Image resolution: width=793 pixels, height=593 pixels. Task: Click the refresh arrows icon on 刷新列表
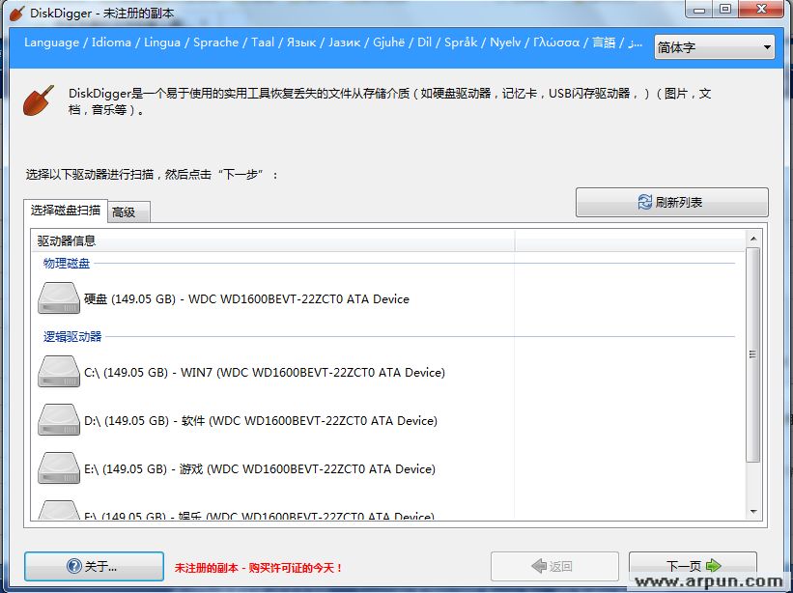(644, 202)
